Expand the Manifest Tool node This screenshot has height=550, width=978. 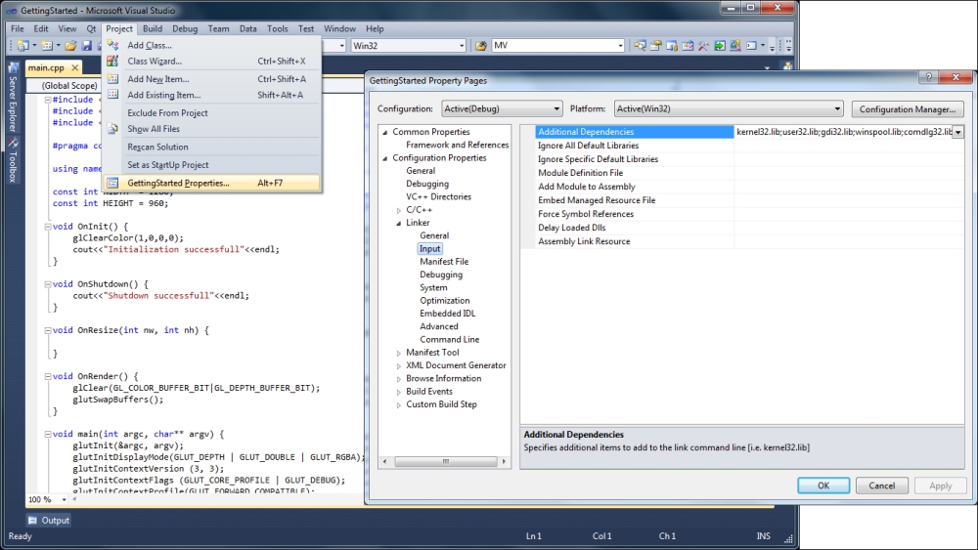pyautogui.click(x=399, y=354)
